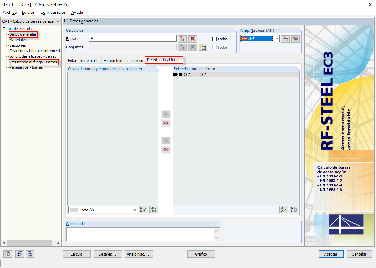Invert selection in existing load cases list
Screen dimensions: 376x268
tap(153, 210)
